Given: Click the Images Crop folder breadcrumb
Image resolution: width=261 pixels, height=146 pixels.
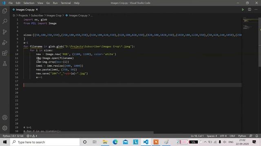Looking at the screenshot, I should click(54, 15).
